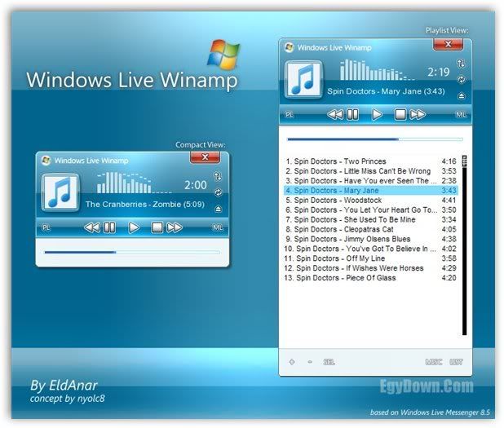Pause playback in the playlist view player

pos(352,115)
